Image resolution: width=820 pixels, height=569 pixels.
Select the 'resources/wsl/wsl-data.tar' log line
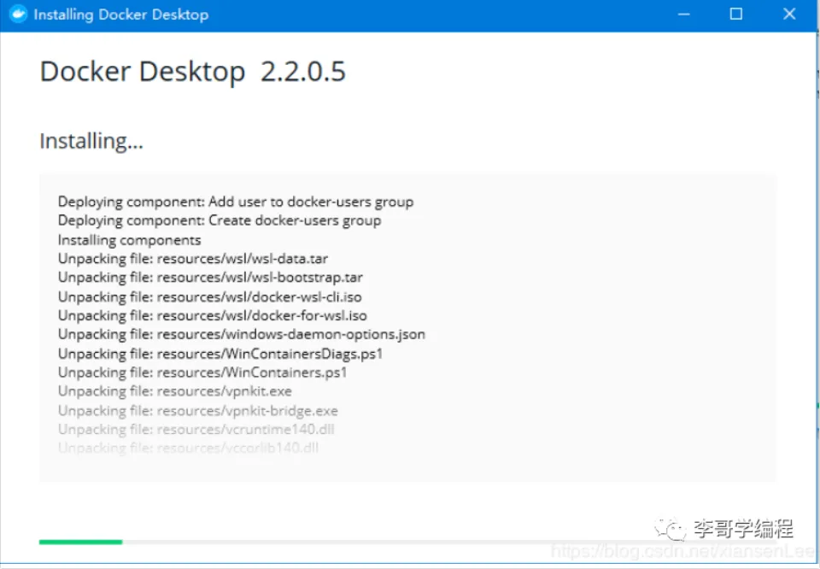193,259
